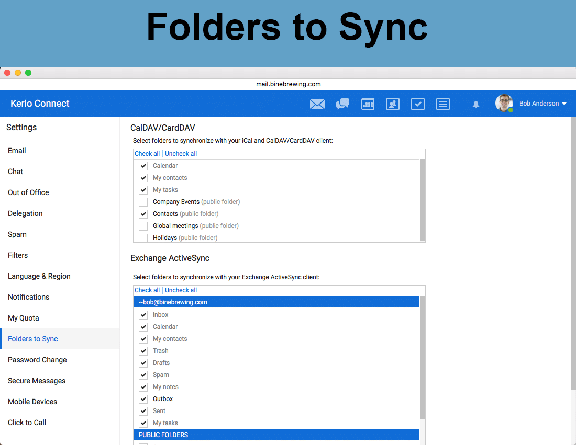The height and width of the screenshot is (445, 576).
Task: Open Mobile Devices settings
Action: pyautogui.click(x=32, y=402)
